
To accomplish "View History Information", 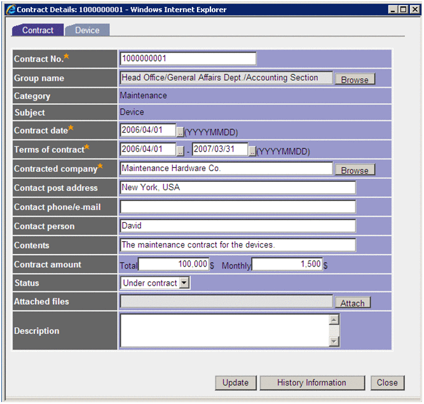I will click(x=311, y=382).
